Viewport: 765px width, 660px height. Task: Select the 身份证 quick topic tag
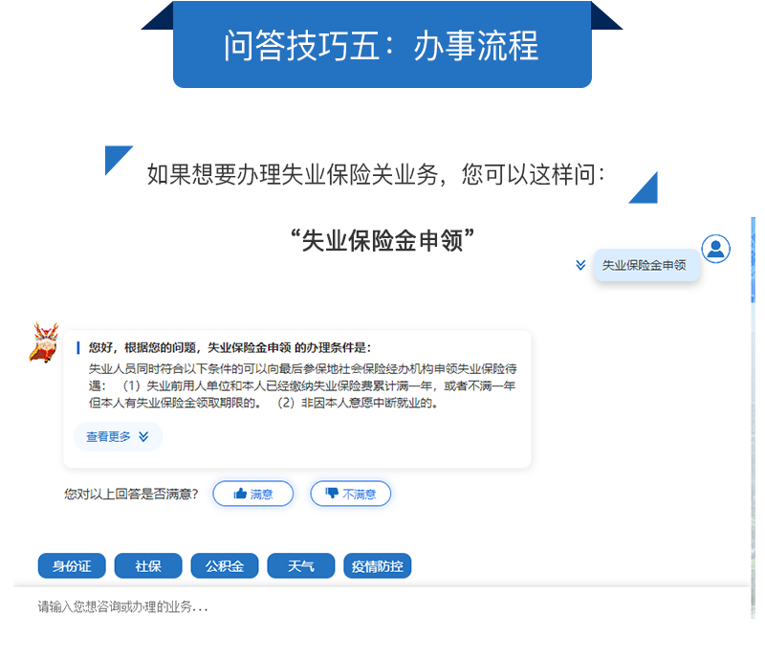point(72,566)
